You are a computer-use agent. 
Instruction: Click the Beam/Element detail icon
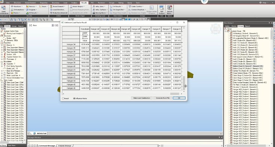(51, 6)
